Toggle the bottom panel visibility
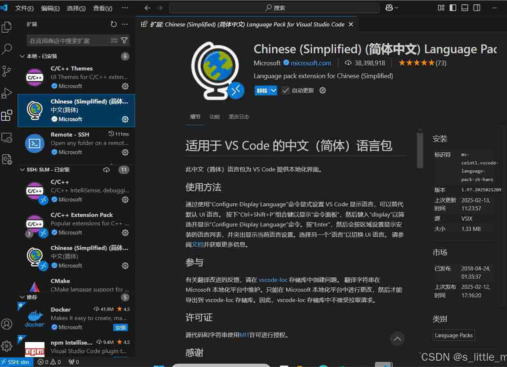This screenshot has height=367, width=507. [465, 8]
